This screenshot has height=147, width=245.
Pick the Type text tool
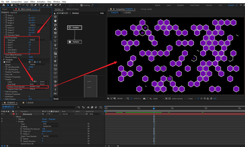pyautogui.click(x=40, y=5)
